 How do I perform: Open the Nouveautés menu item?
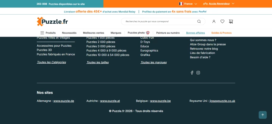(x=69, y=33)
